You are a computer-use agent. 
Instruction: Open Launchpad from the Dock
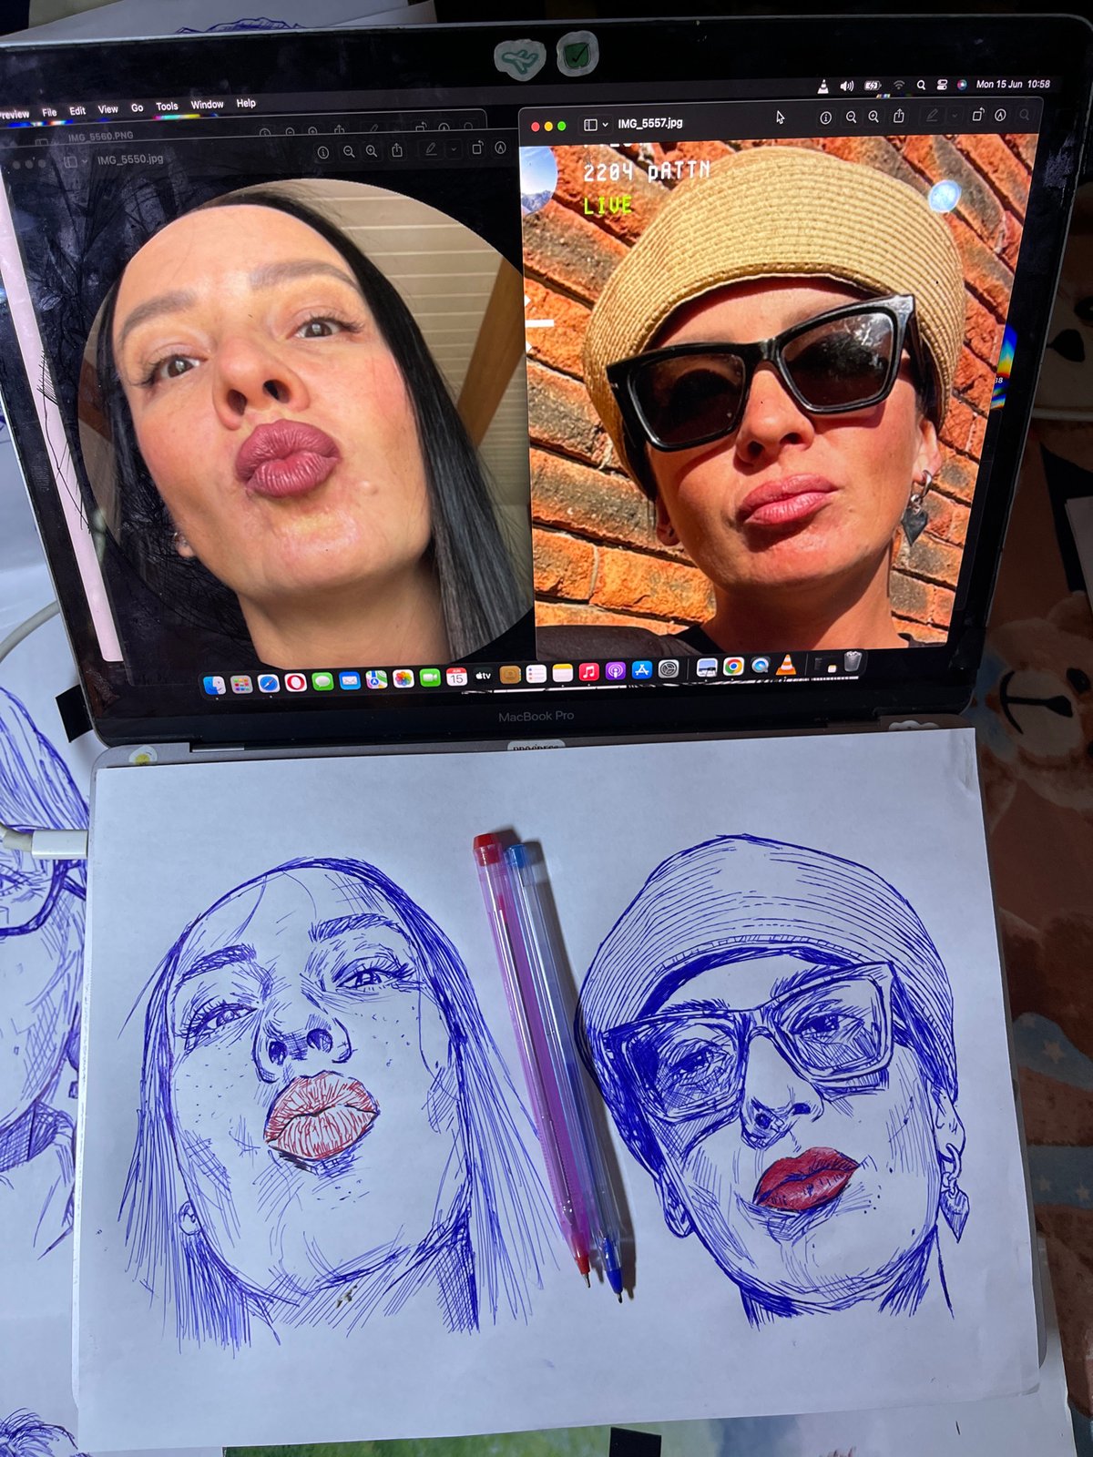click(x=241, y=684)
